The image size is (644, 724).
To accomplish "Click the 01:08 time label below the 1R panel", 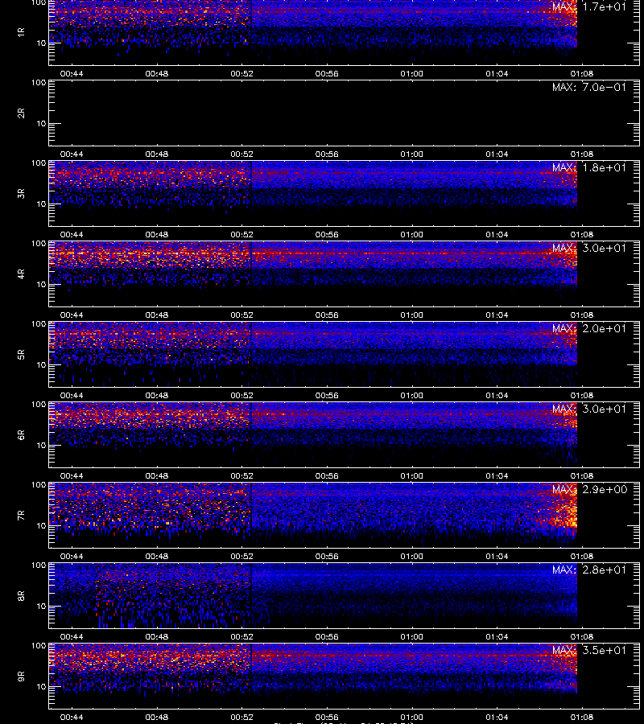I will click(582, 73).
